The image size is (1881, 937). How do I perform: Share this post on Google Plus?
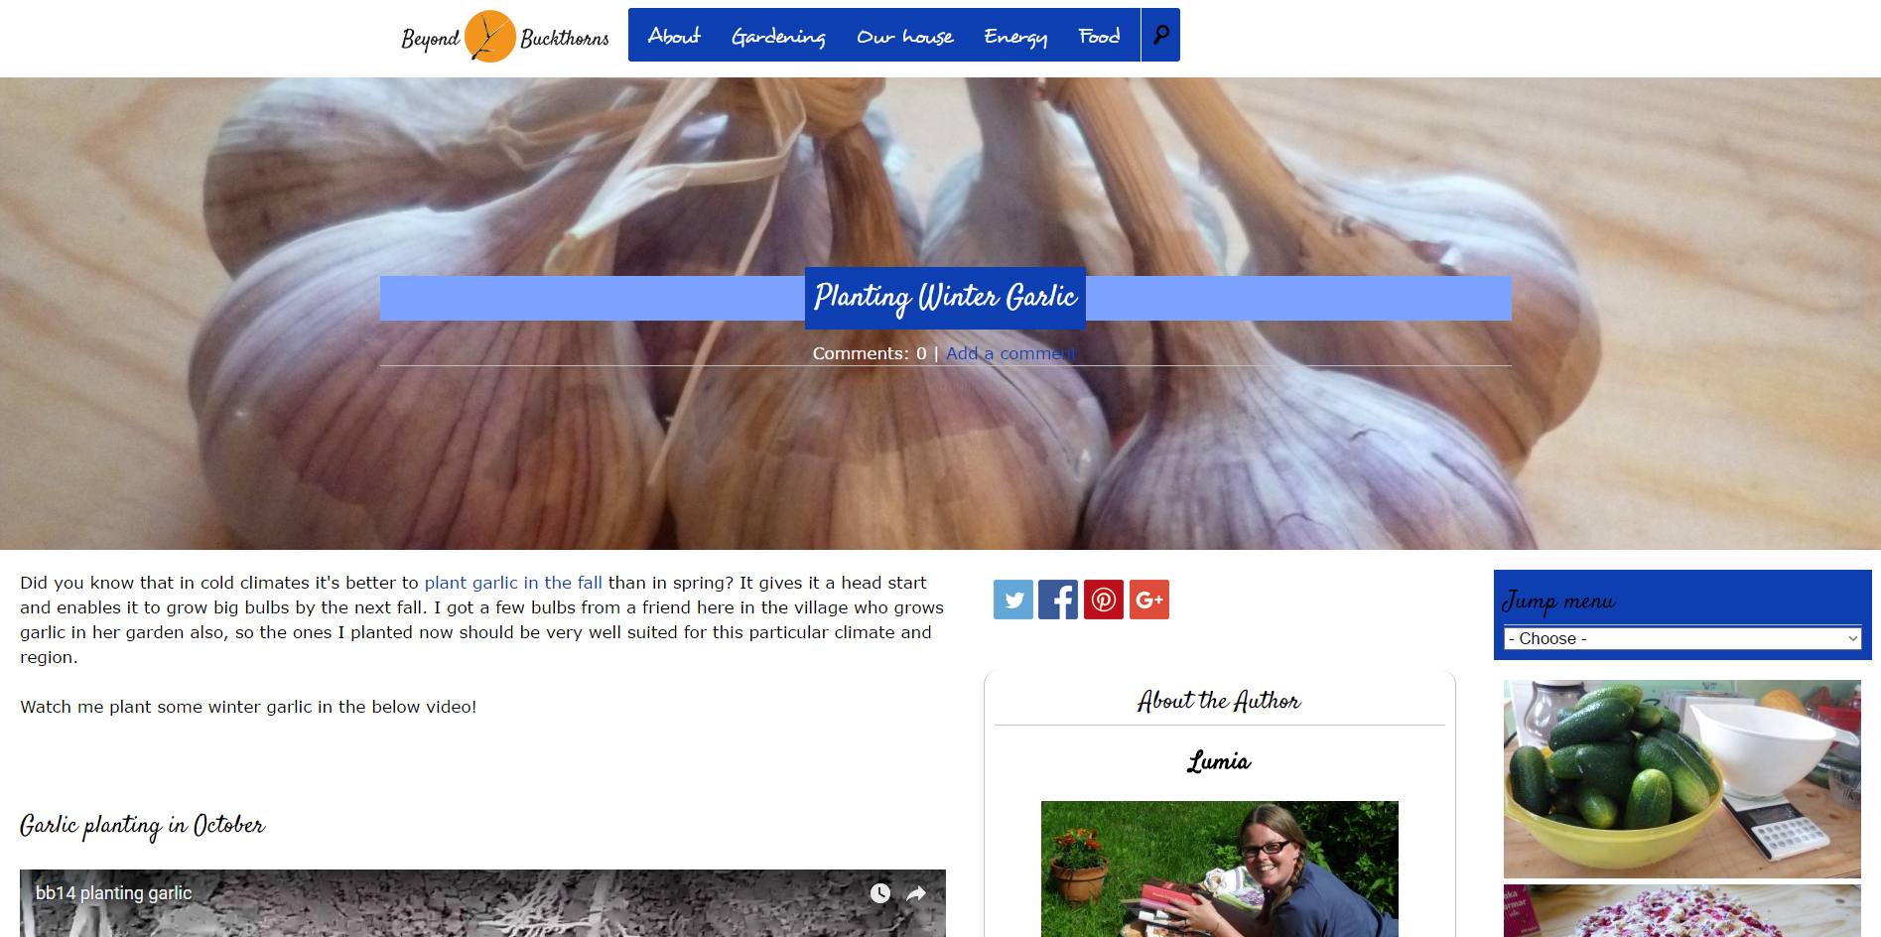pyautogui.click(x=1149, y=600)
